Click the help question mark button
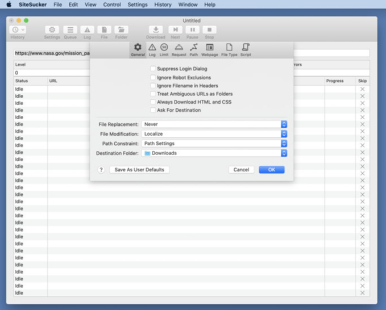This screenshot has height=310, width=386. pyautogui.click(x=101, y=170)
